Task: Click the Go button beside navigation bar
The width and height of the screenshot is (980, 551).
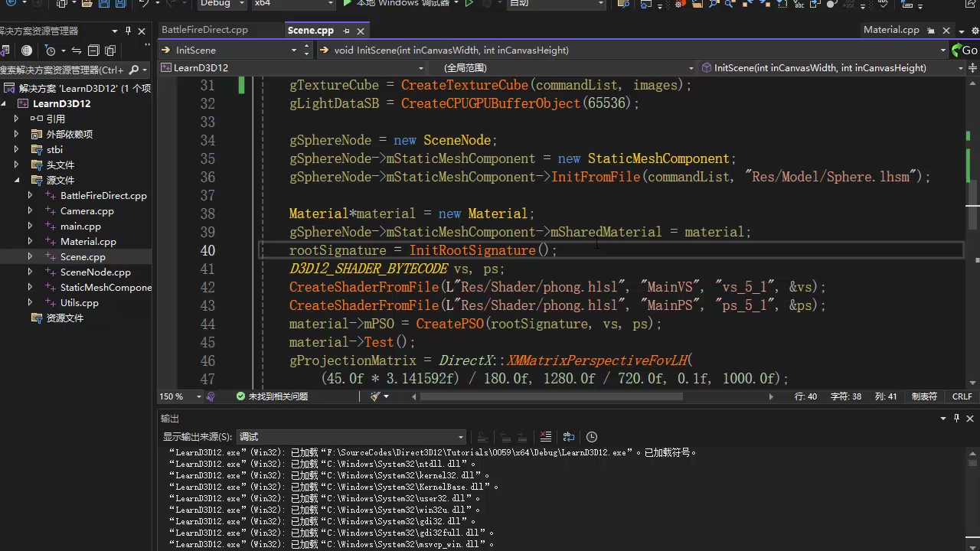Action: point(965,50)
